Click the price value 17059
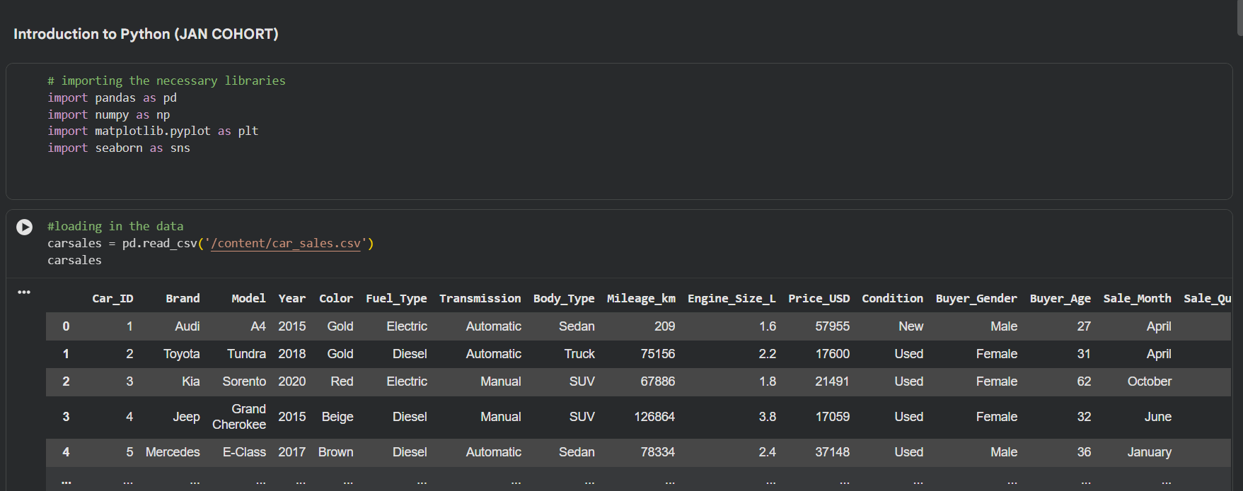This screenshot has height=491, width=1243. pos(833,417)
